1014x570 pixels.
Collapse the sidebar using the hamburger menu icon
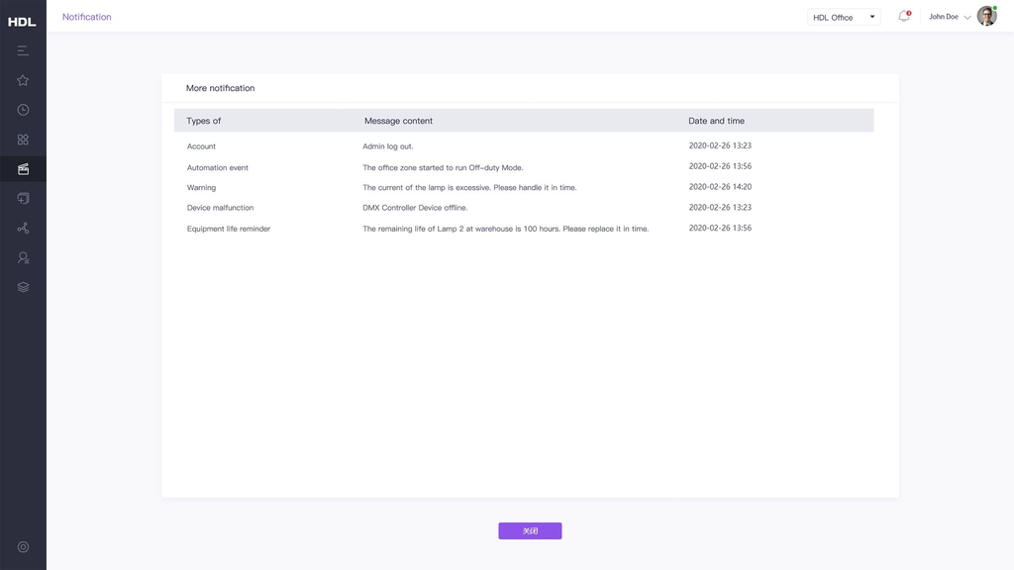pos(23,50)
